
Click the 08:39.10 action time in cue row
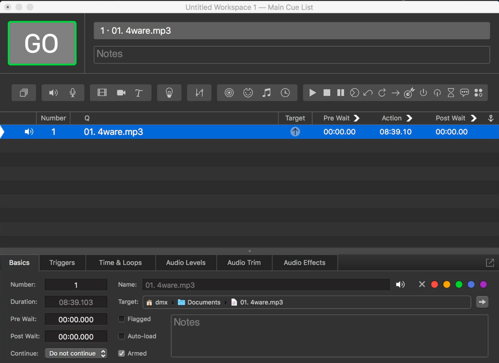(x=395, y=132)
